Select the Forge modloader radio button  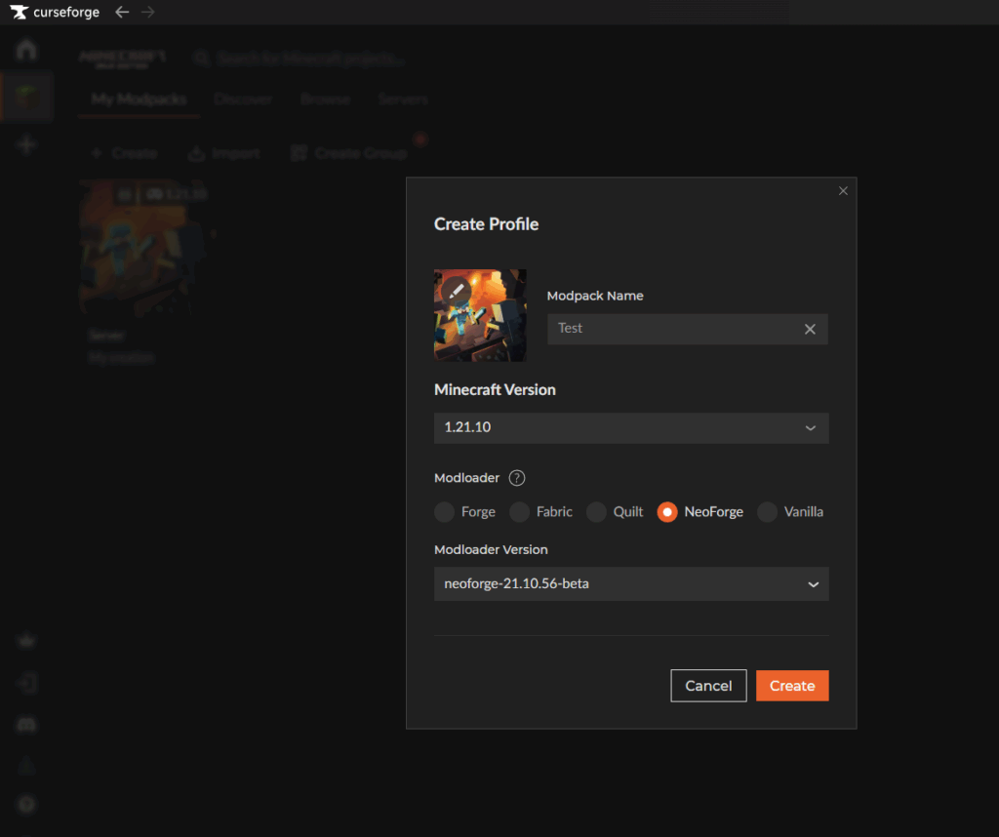(x=445, y=512)
